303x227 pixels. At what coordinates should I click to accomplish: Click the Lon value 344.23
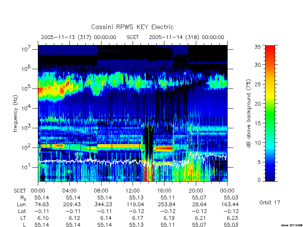[105, 204]
